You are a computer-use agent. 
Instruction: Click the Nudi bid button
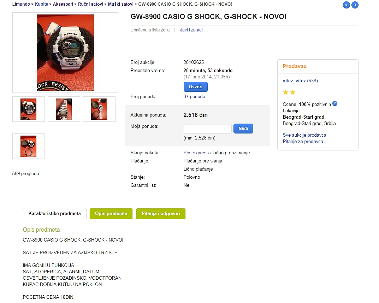[243, 129]
